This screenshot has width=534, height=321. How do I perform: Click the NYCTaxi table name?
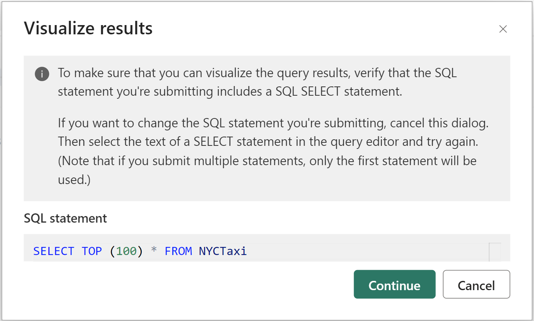223,251
